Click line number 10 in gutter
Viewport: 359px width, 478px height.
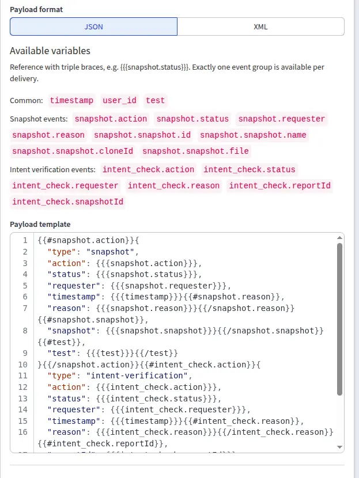pyautogui.click(x=22, y=365)
